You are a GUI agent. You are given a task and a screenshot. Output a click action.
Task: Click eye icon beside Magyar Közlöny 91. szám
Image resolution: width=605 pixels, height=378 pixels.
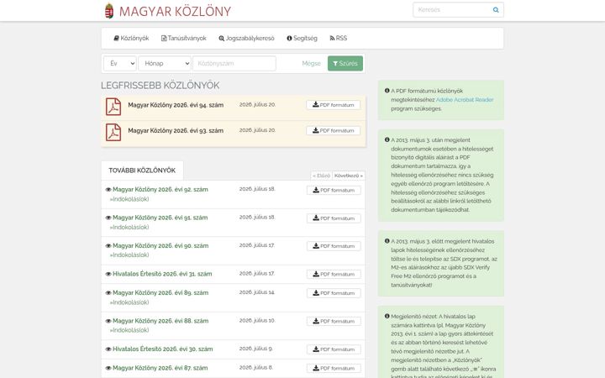click(108, 218)
